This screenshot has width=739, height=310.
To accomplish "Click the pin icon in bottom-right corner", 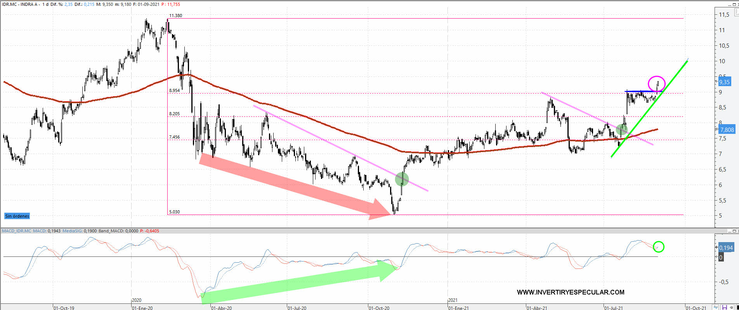I will point(731,307).
